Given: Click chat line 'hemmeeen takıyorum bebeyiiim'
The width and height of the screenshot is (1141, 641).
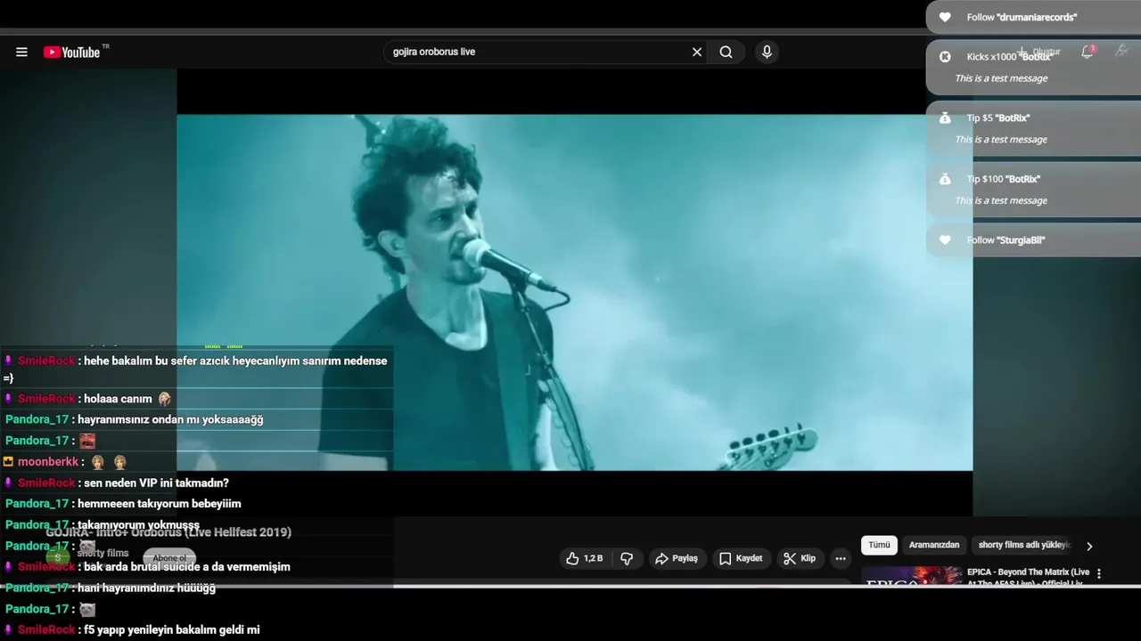Looking at the screenshot, I should [x=160, y=504].
